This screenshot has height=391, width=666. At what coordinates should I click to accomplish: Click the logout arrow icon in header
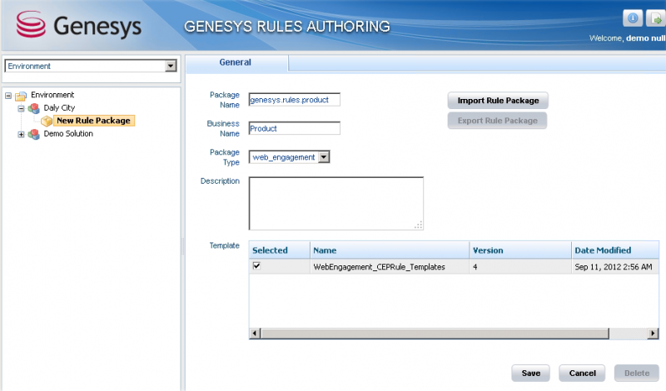pos(656,18)
